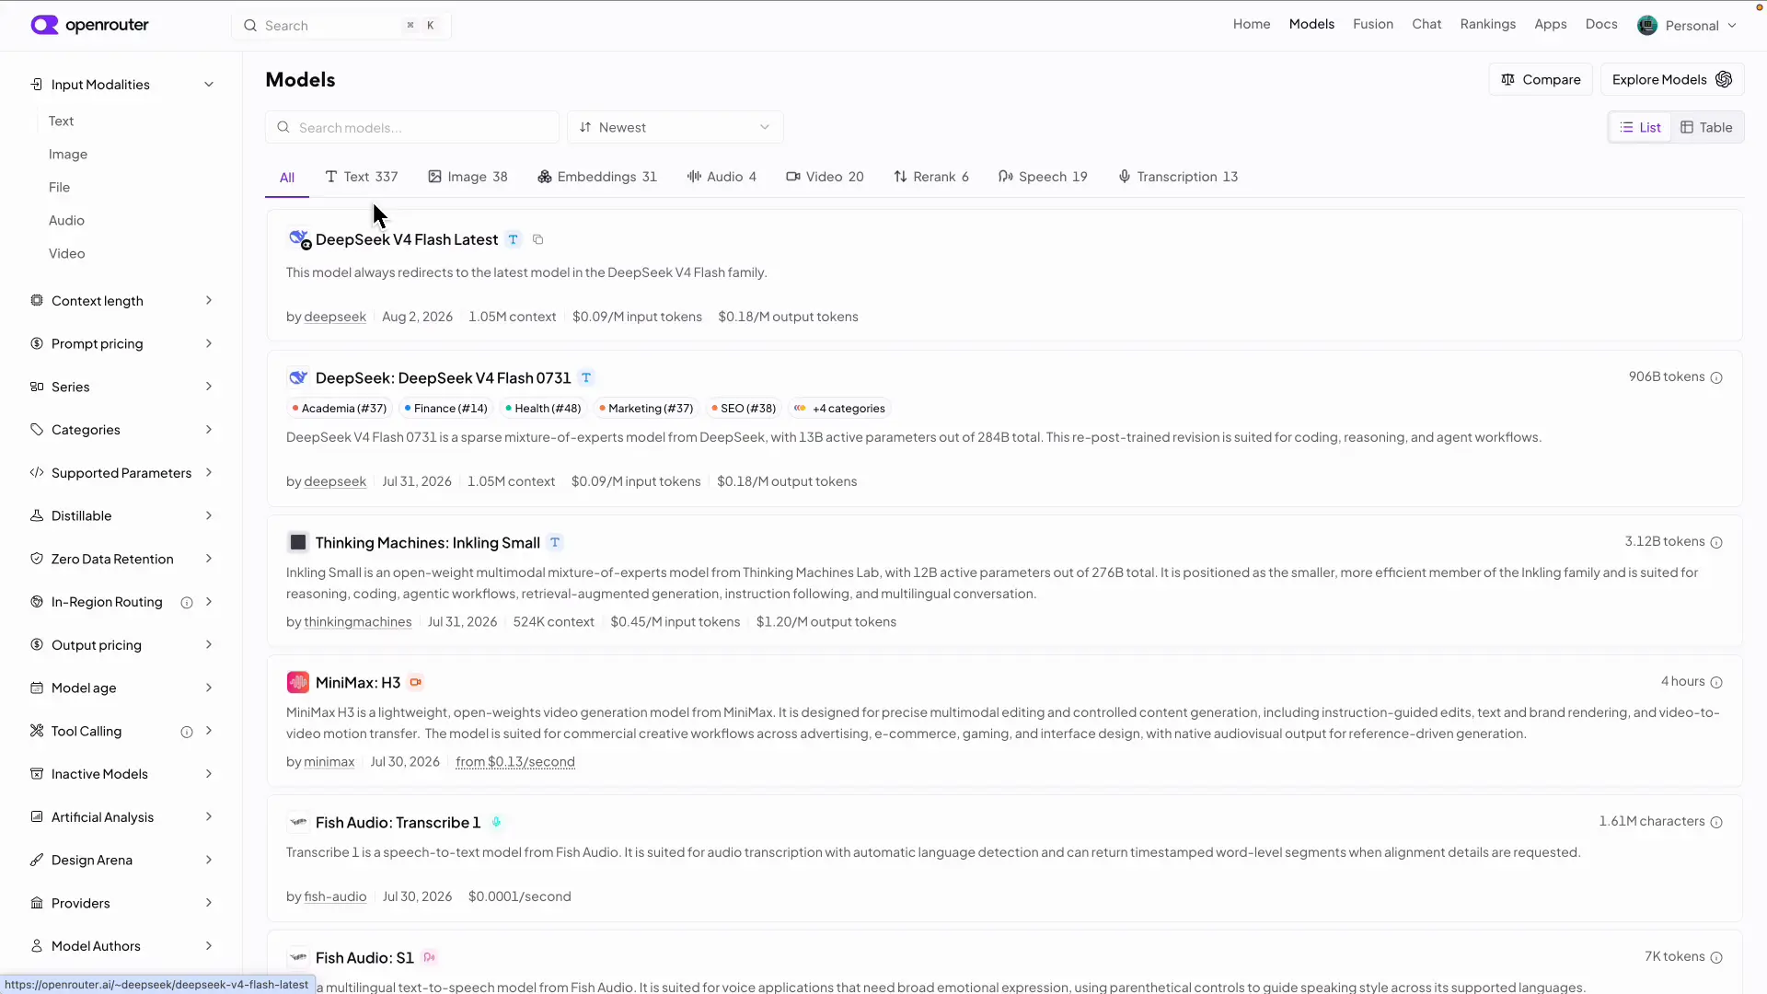This screenshot has height=994, width=1767.
Task: Click text badge on DeepSeek V4 Flash Latest
Action: (x=514, y=240)
